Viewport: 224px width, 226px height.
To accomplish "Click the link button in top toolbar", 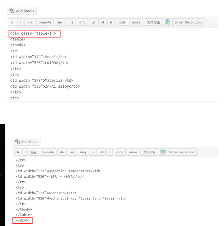I will pyautogui.click(x=29, y=22).
